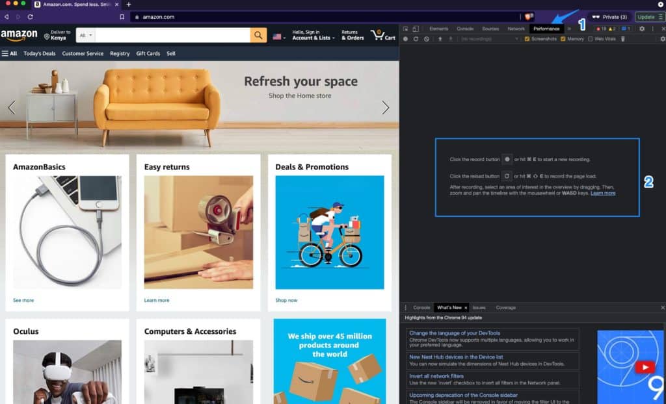Open the no recordings dropdown in Performance
The width and height of the screenshot is (666, 404).
pyautogui.click(x=489, y=39)
